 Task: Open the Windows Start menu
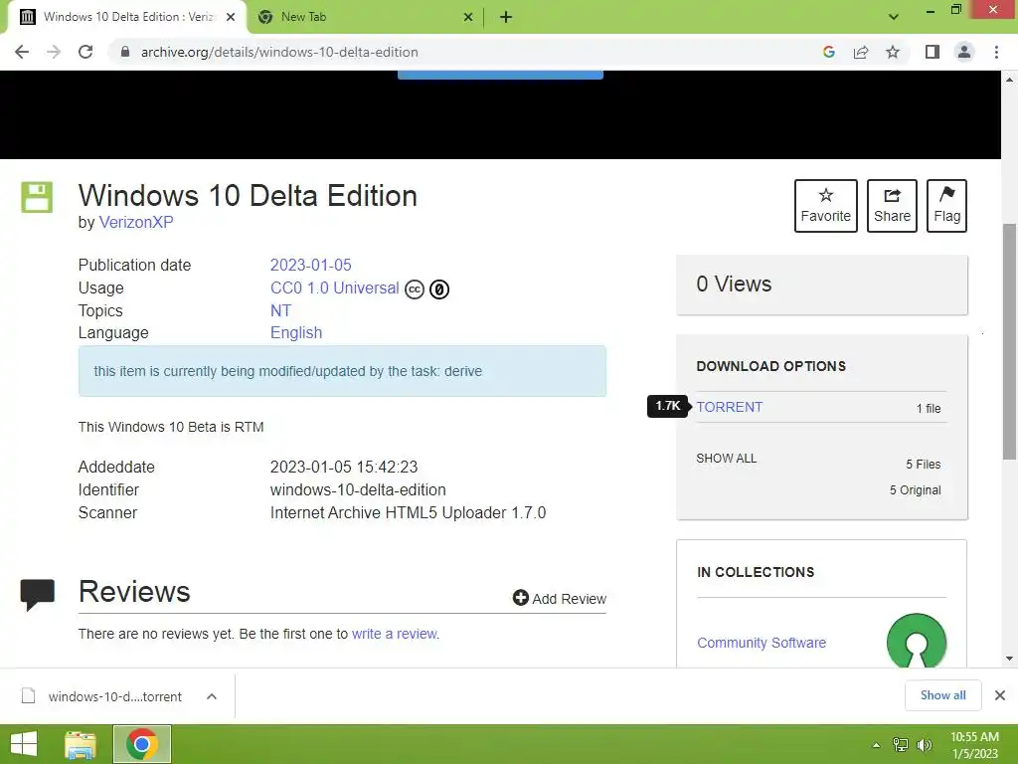point(24,744)
